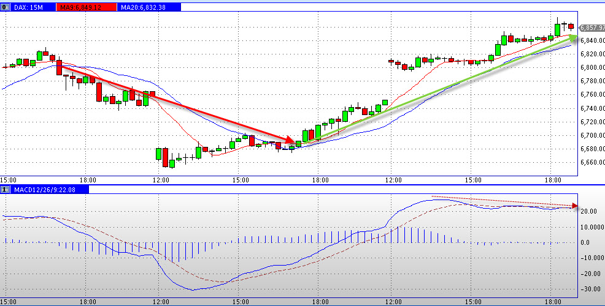Image resolution: width=605 pixels, height=306 pixels.
Task: Click the 6,660.00 price axis label
Action: pos(593,162)
